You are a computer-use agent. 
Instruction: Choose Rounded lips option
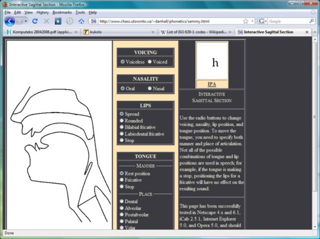pos(122,120)
